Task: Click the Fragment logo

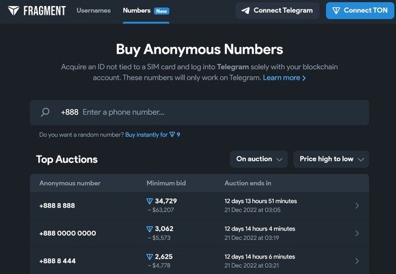Action: [x=37, y=11]
